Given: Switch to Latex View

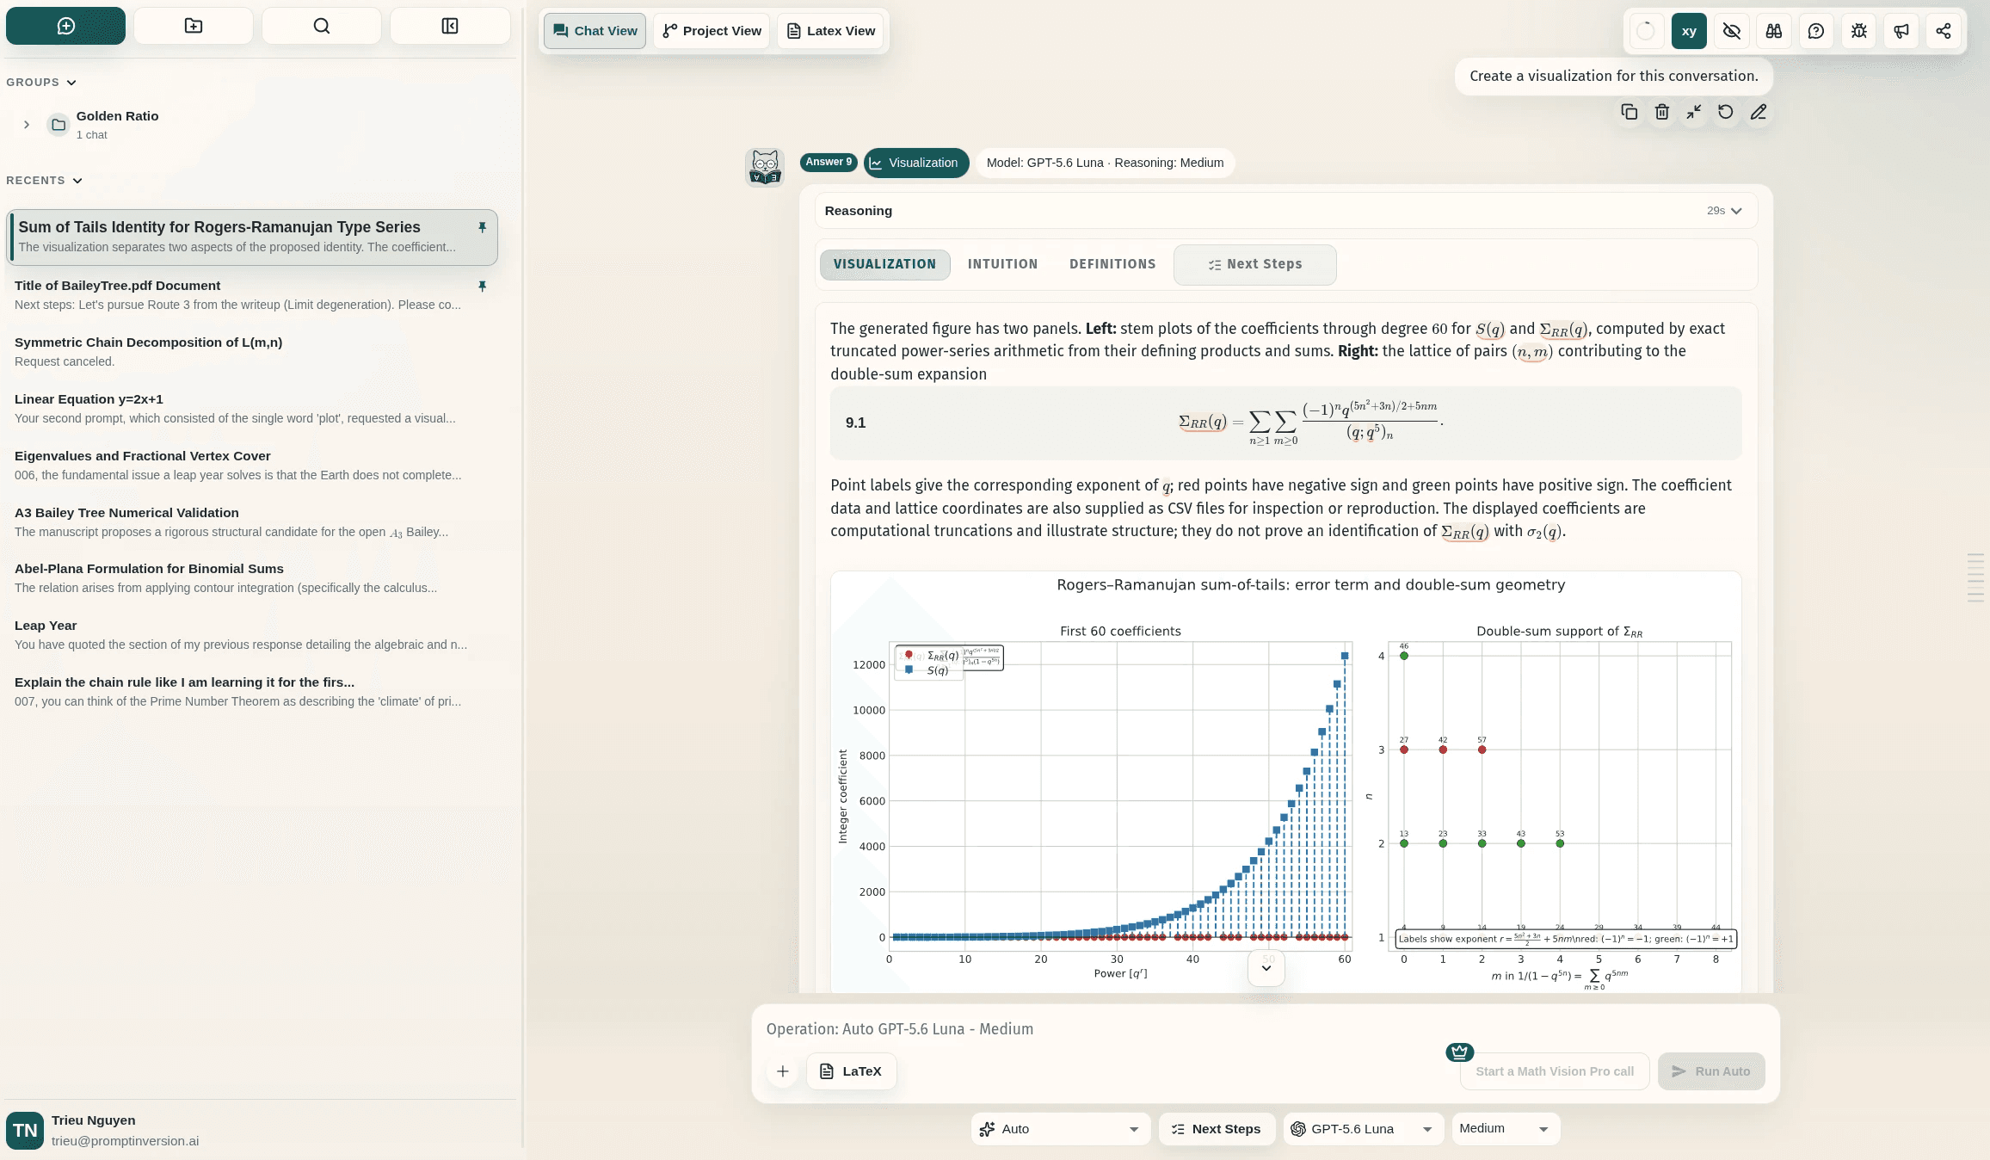Looking at the screenshot, I should coord(831,31).
